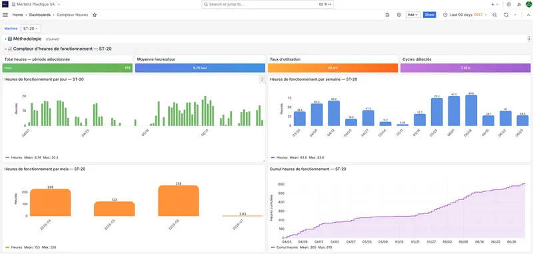
Task: Grab the resize handle of Heures par jour panel
Action: tap(263, 161)
